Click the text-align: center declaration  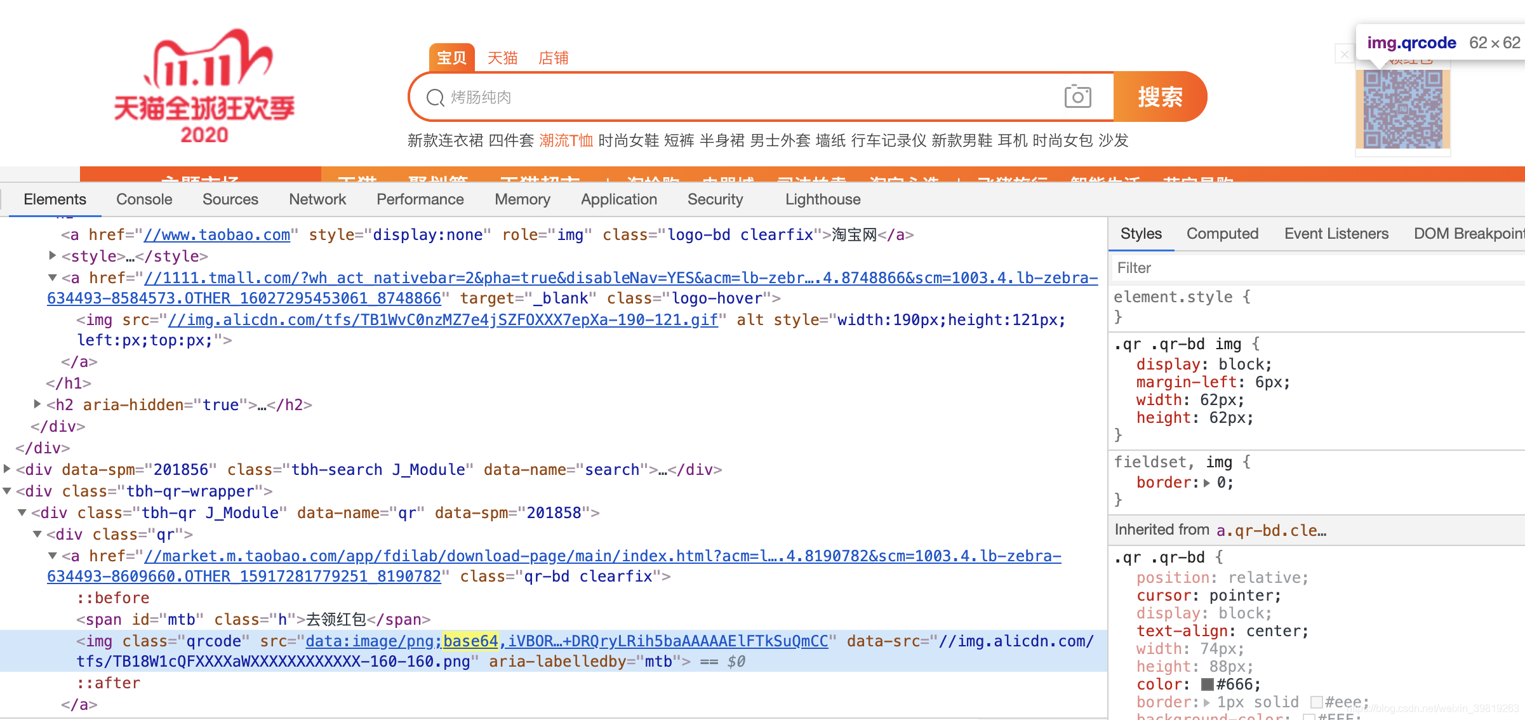[1222, 631]
